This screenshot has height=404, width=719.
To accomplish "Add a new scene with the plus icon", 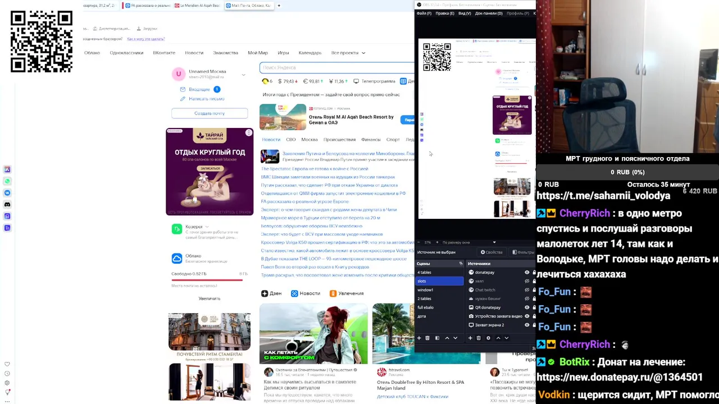I will [x=419, y=338].
